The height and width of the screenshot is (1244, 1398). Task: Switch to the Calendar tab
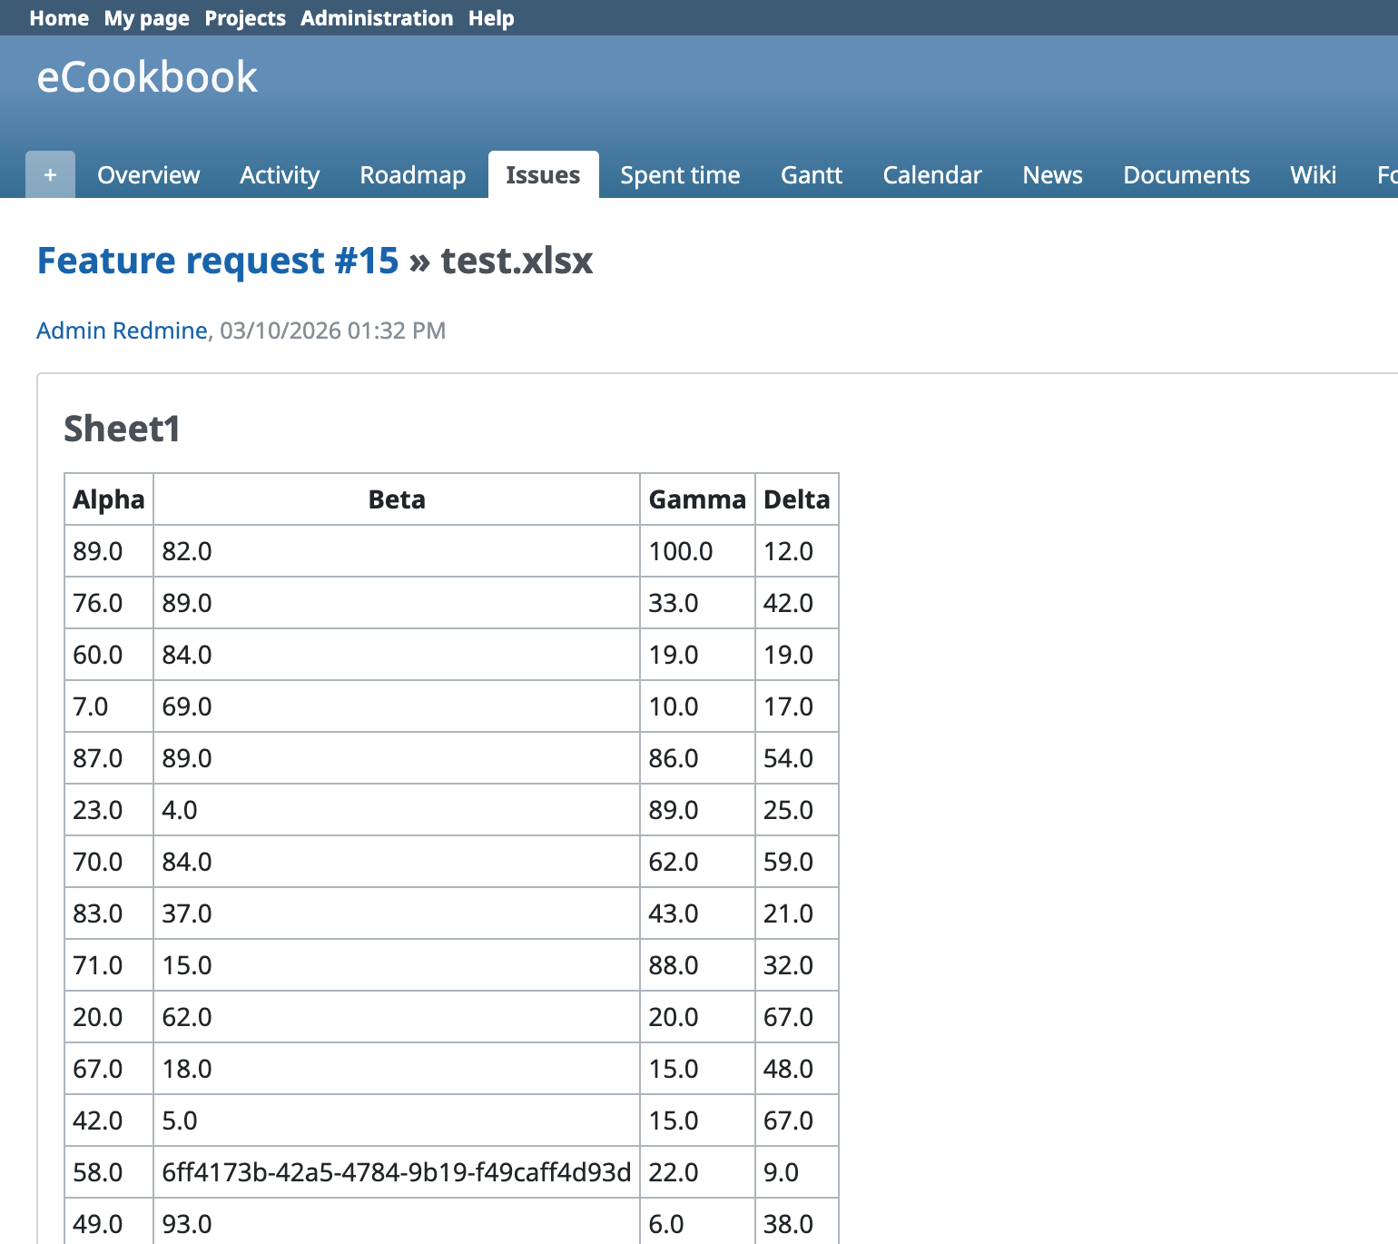[x=932, y=175]
